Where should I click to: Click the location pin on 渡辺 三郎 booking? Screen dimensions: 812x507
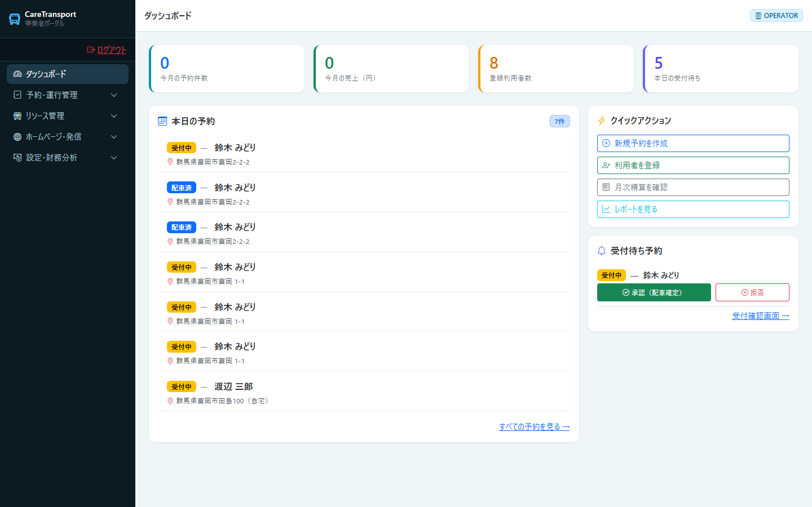click(170, 401)
